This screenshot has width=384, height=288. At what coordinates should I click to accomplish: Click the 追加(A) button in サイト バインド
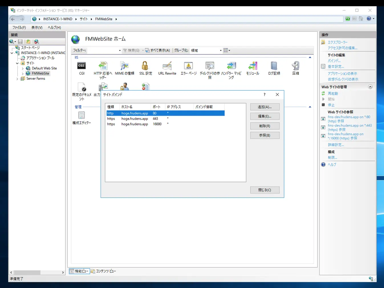[265, 107]
